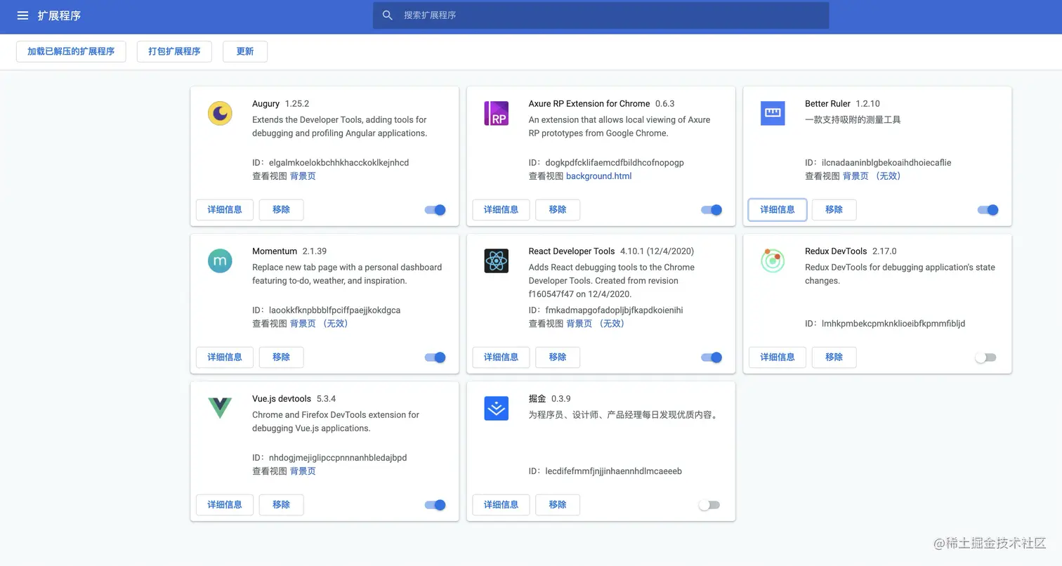Open 详细信息 for Better Ruler
This screenshot has width=1062, height=566.
[778, 209]
